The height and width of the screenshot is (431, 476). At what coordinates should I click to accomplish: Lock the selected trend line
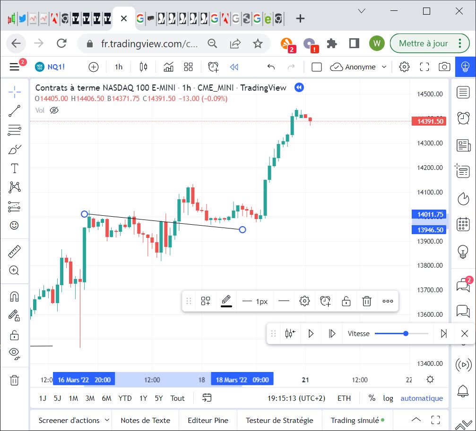(346, 301)
